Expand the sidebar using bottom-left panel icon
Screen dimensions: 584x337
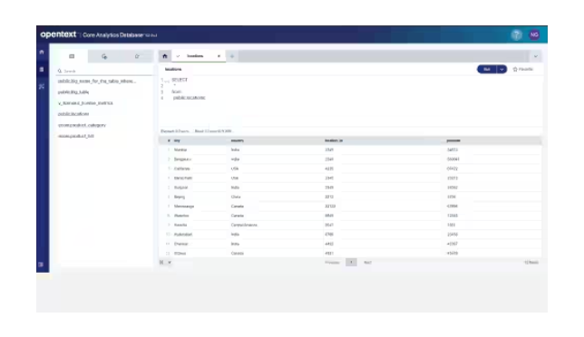tap(42, 265)
